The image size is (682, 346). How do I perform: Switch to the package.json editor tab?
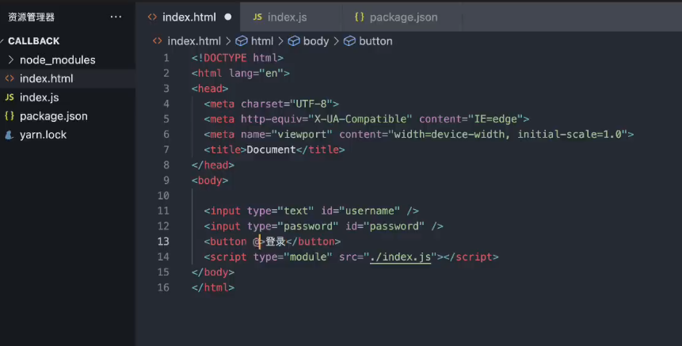click(x=403, y=17)
